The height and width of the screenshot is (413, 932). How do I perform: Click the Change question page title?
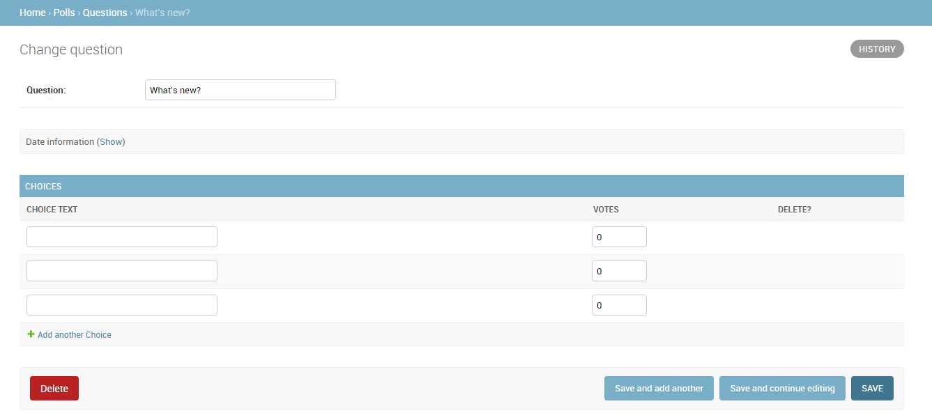[x=71, y=49]
